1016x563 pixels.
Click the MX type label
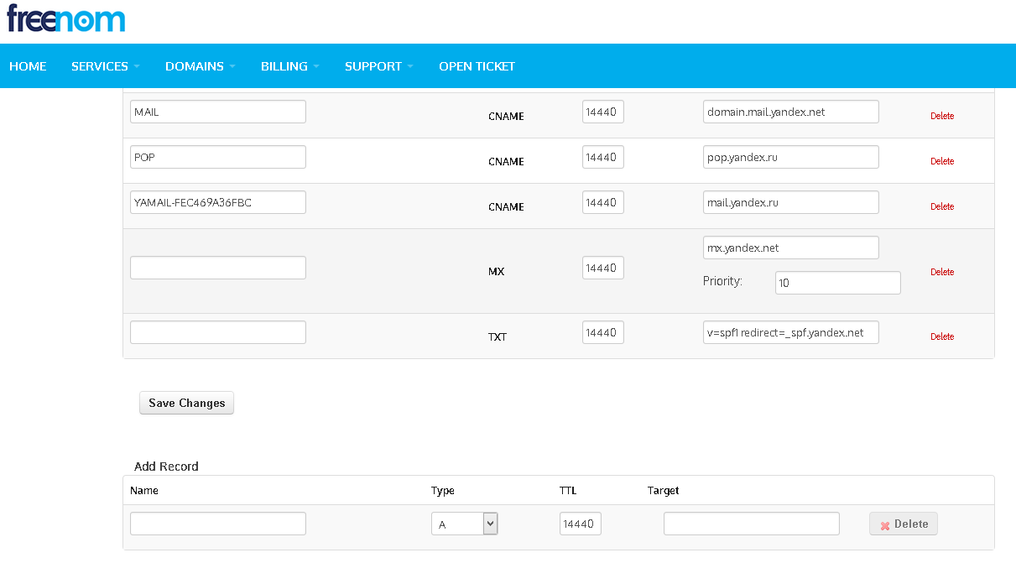tap(497, 272)
